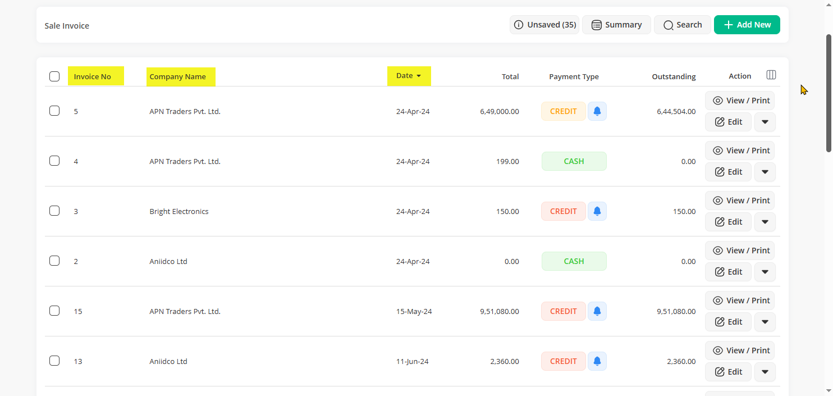This screenshot has width=833, height=396.
Task: Open the action dropdown arrow for invoice 13
Action: (x=765, y=372)
